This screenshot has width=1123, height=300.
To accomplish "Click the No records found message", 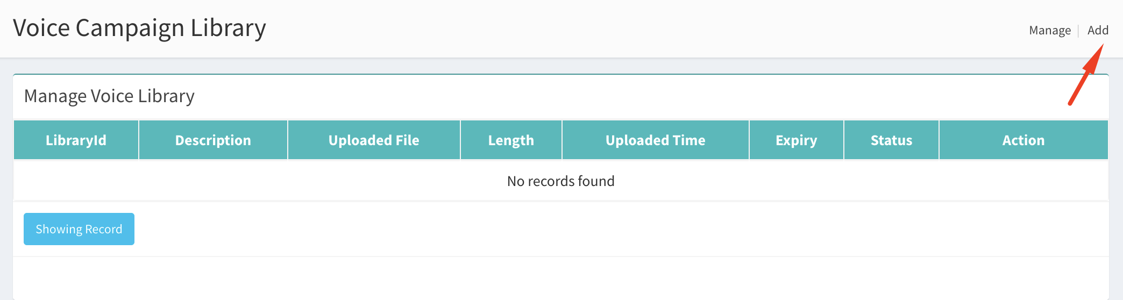I will pyautogui.click(x=561, y=181).
